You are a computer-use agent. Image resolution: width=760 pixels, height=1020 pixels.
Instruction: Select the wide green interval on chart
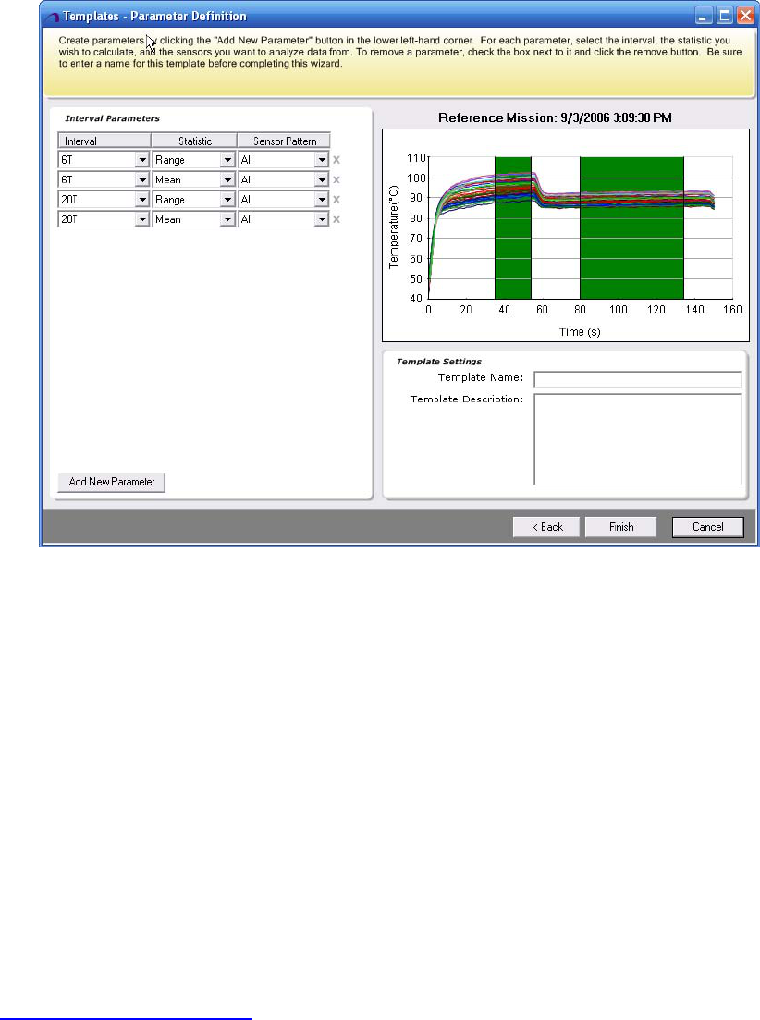click(x=631, y=227)
